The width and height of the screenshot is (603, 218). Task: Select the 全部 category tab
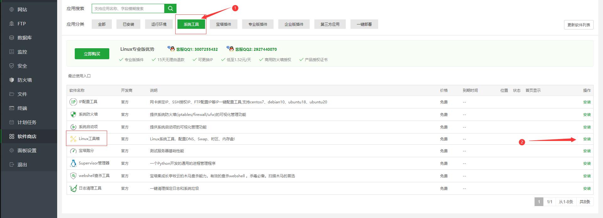click(102, 24)
